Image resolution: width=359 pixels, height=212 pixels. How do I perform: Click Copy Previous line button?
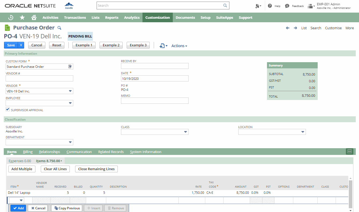pyautogui.click(x=67, y=208)
